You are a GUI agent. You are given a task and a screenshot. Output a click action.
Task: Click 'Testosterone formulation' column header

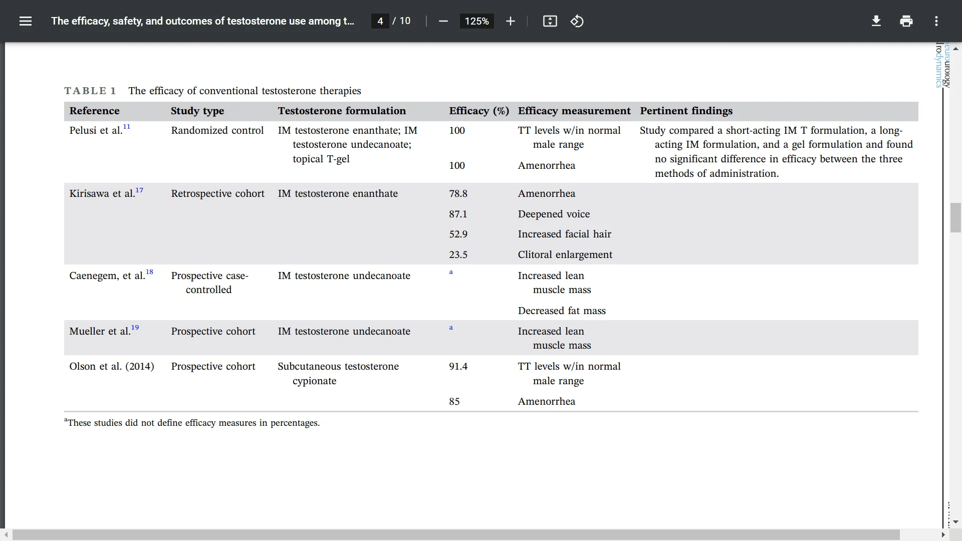342,111
